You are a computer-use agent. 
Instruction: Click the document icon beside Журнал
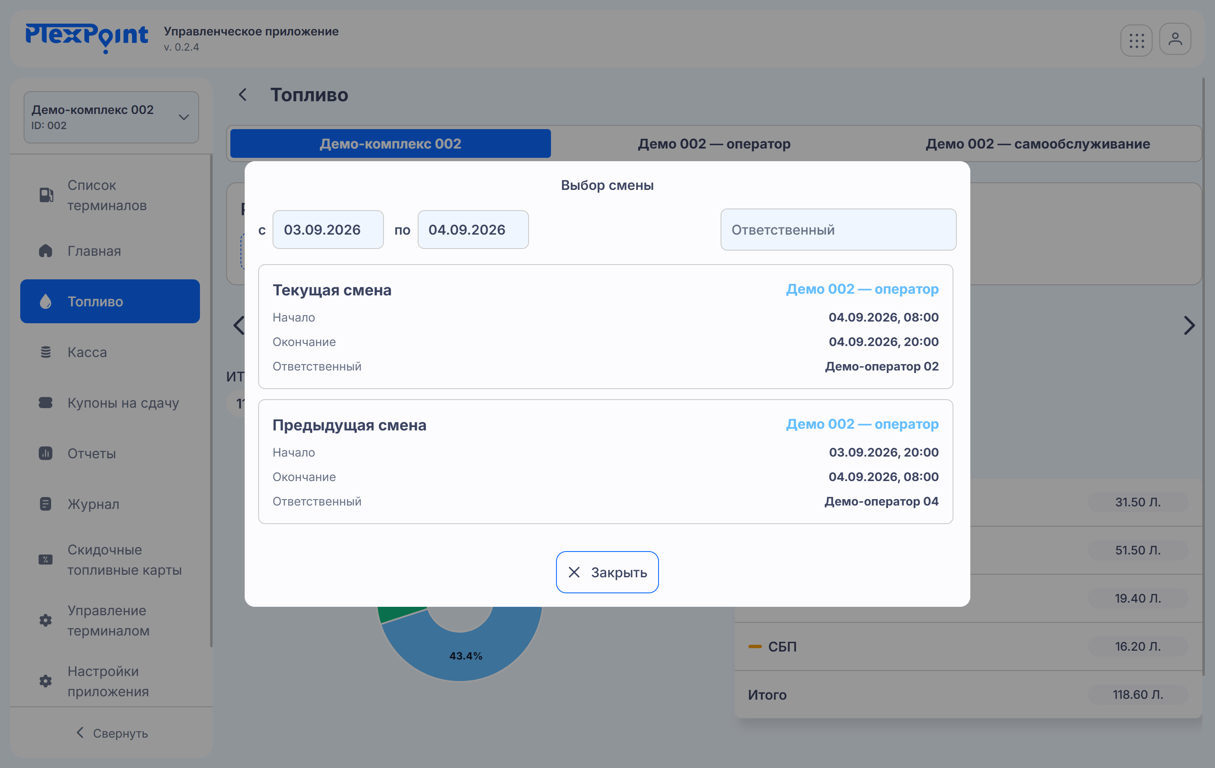[x=46, y=503]
